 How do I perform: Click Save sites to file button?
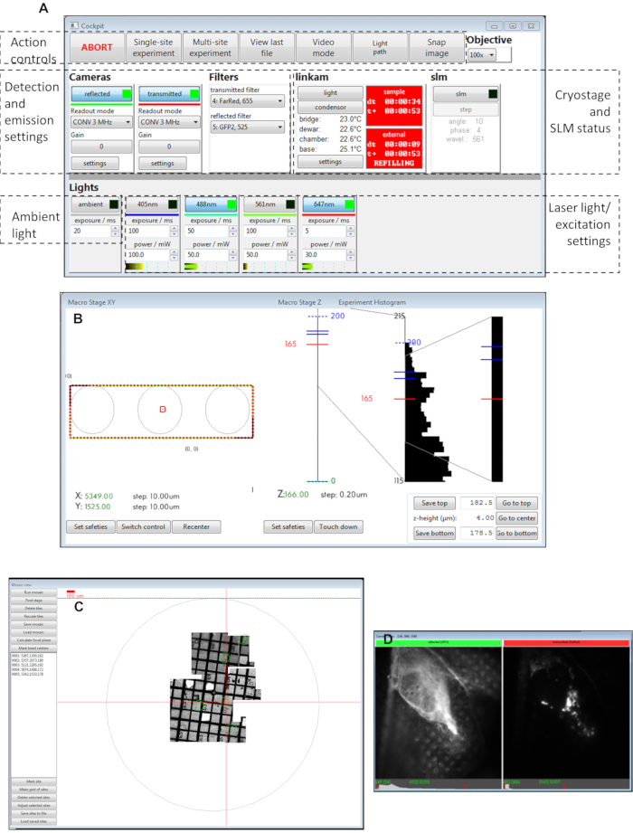click(x=33, y=813)
